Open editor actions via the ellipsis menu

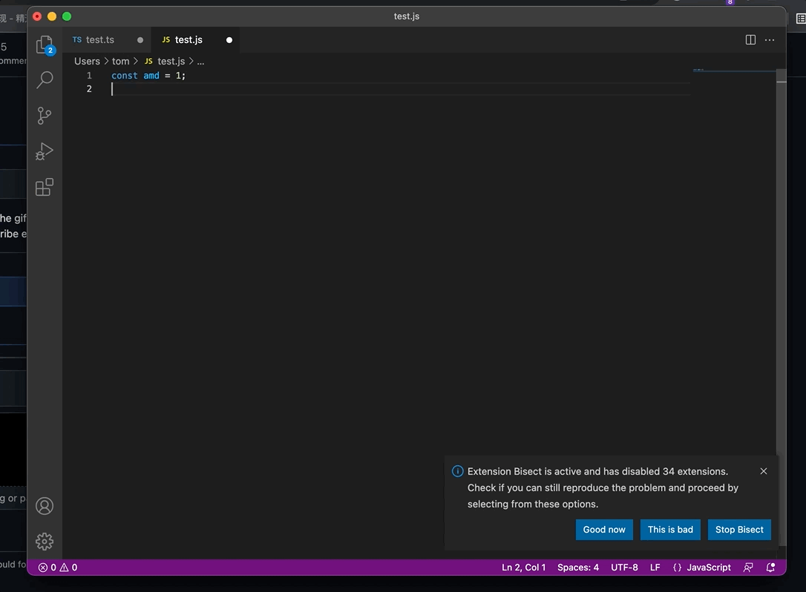click(769, 39)
